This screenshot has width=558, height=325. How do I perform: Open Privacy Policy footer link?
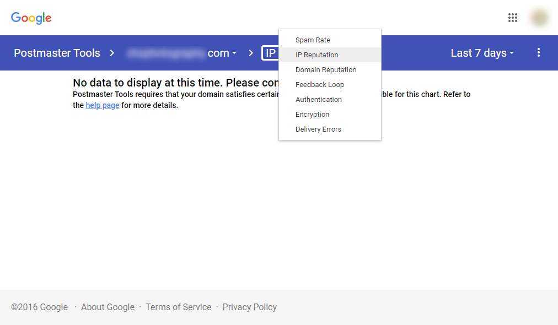click(249, 307)
